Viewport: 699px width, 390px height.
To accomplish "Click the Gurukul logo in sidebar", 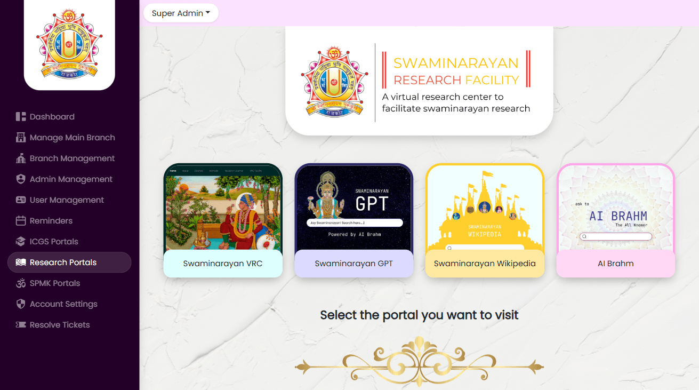I will pos(69,44).
